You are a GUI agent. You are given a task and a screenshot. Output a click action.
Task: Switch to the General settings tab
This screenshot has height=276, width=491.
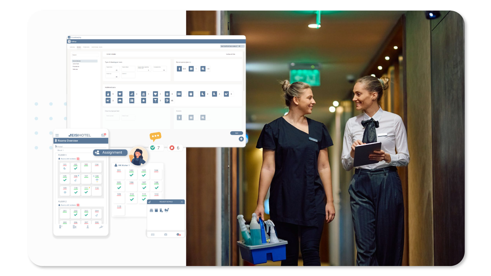point(72,47)
